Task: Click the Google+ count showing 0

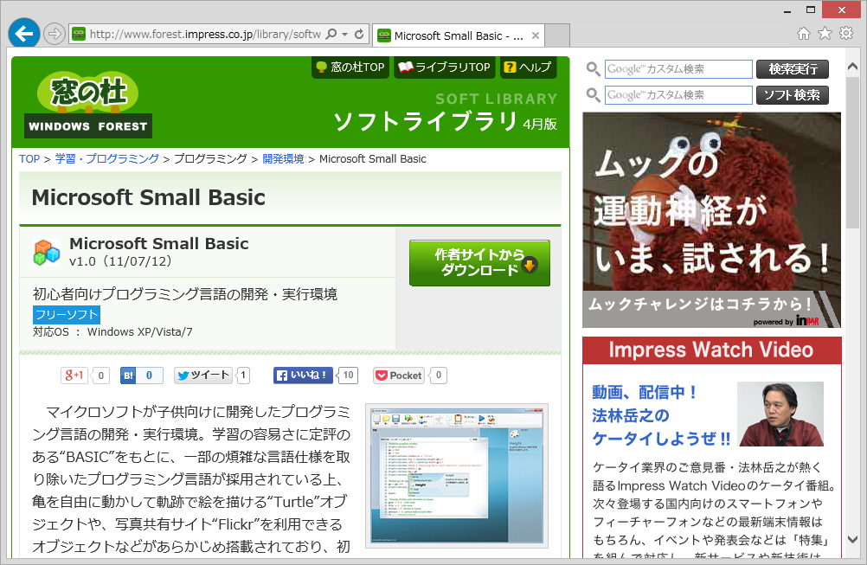Action: point(100,376)
